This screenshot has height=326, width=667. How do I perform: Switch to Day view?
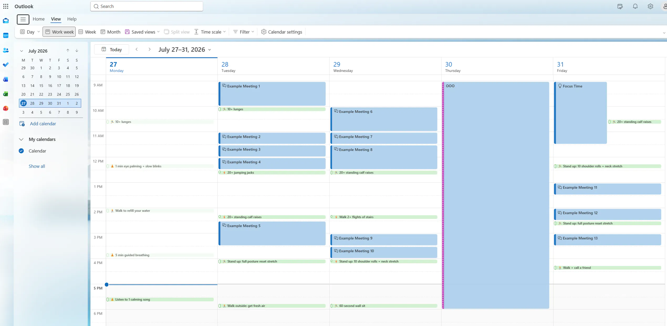(x=27, y=32)
